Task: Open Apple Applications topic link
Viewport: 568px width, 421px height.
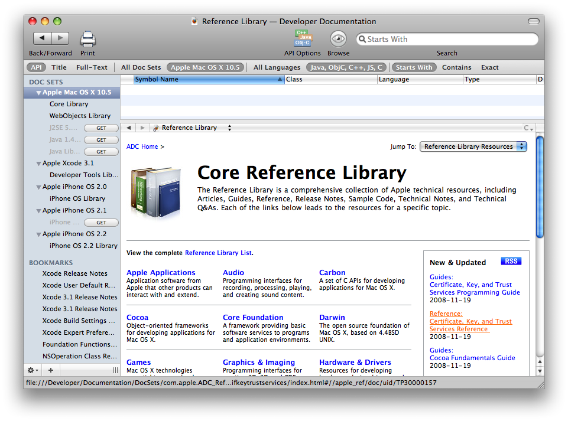Action: tap(161, 273)
